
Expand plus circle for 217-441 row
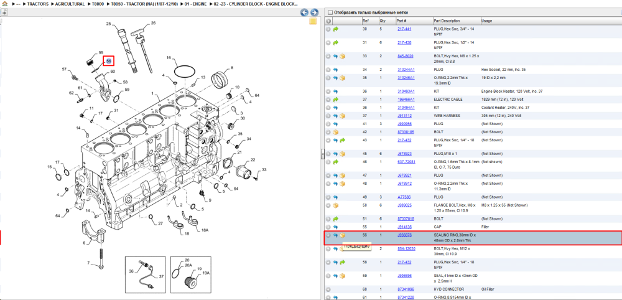(328, 29)
